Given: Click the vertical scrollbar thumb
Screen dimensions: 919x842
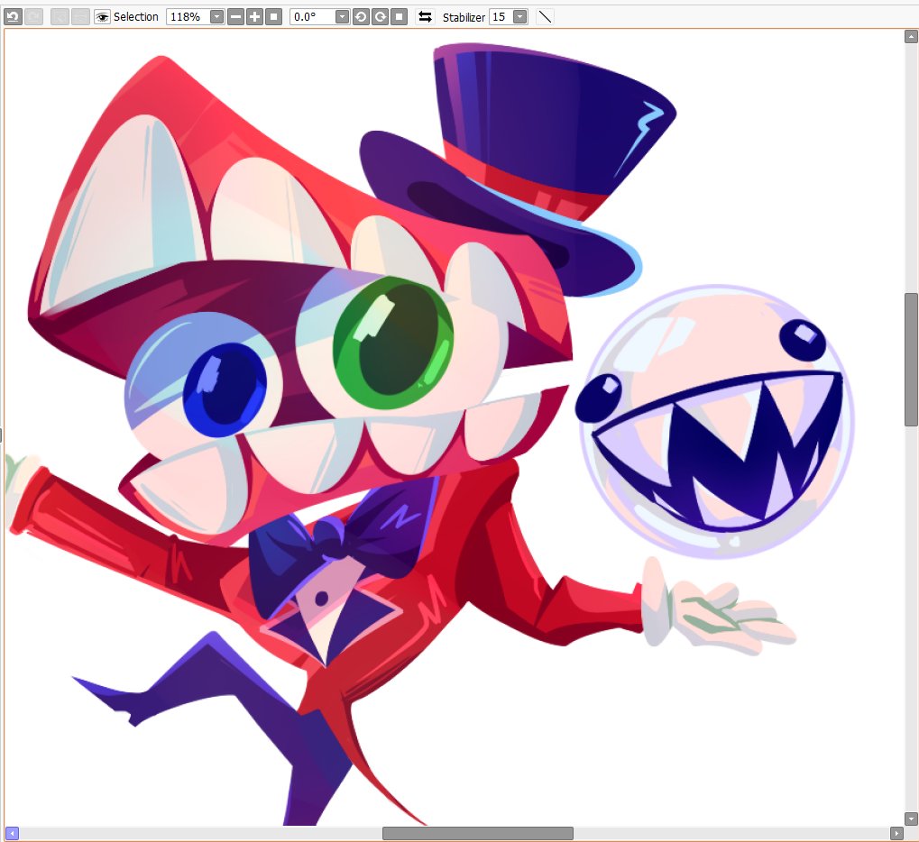Looking at the screenshot, I should [911, 359].
